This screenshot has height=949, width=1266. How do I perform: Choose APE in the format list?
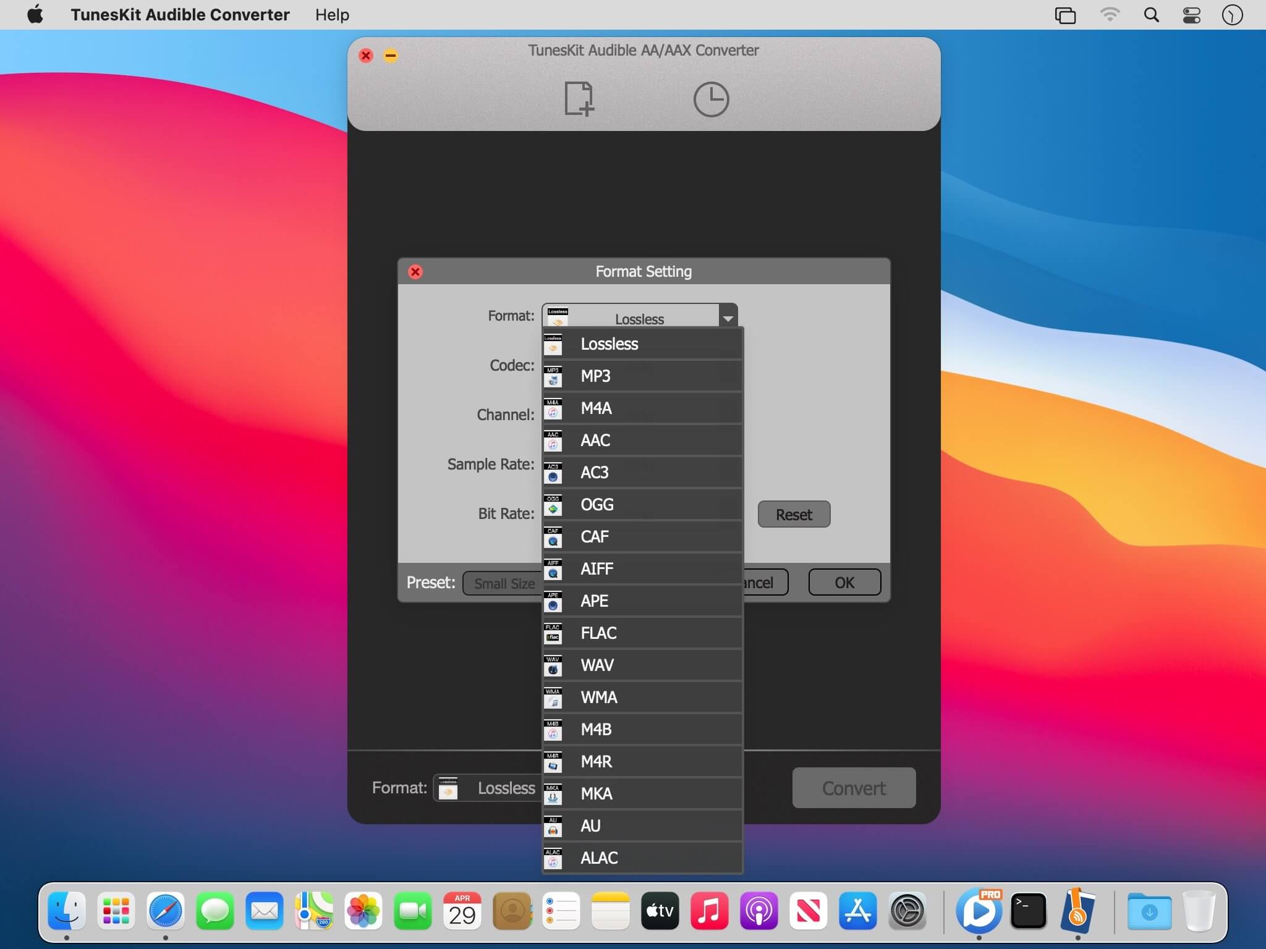click(642, 601)
